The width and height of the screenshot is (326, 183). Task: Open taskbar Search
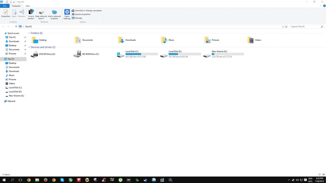[12, 180]
